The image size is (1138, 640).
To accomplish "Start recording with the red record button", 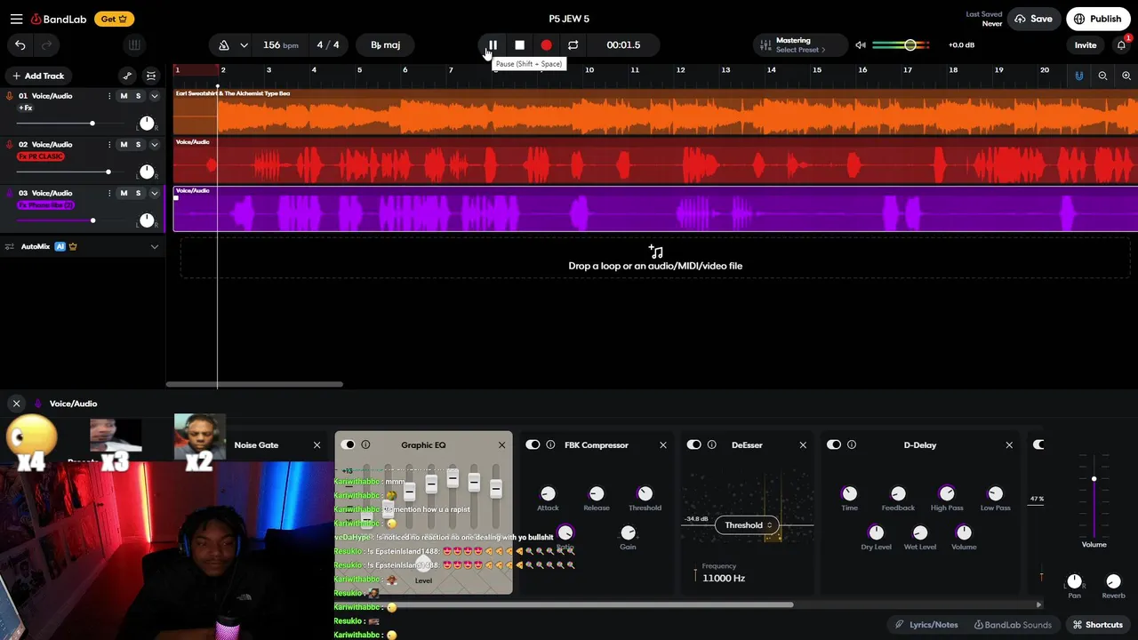I will tap(546, 45).
